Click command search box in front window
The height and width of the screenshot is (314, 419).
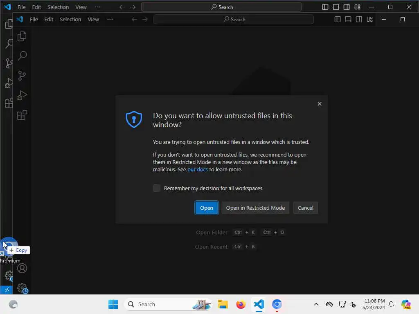(x=234, y=19)
